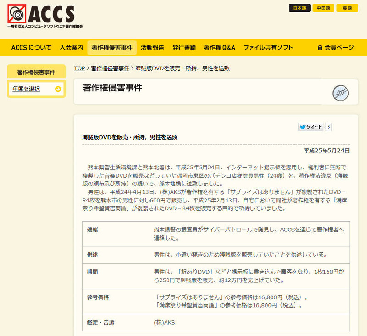This screenshot has height=336, width=367.
Task: Switch language to 英語
Action: tap(347, 8)
